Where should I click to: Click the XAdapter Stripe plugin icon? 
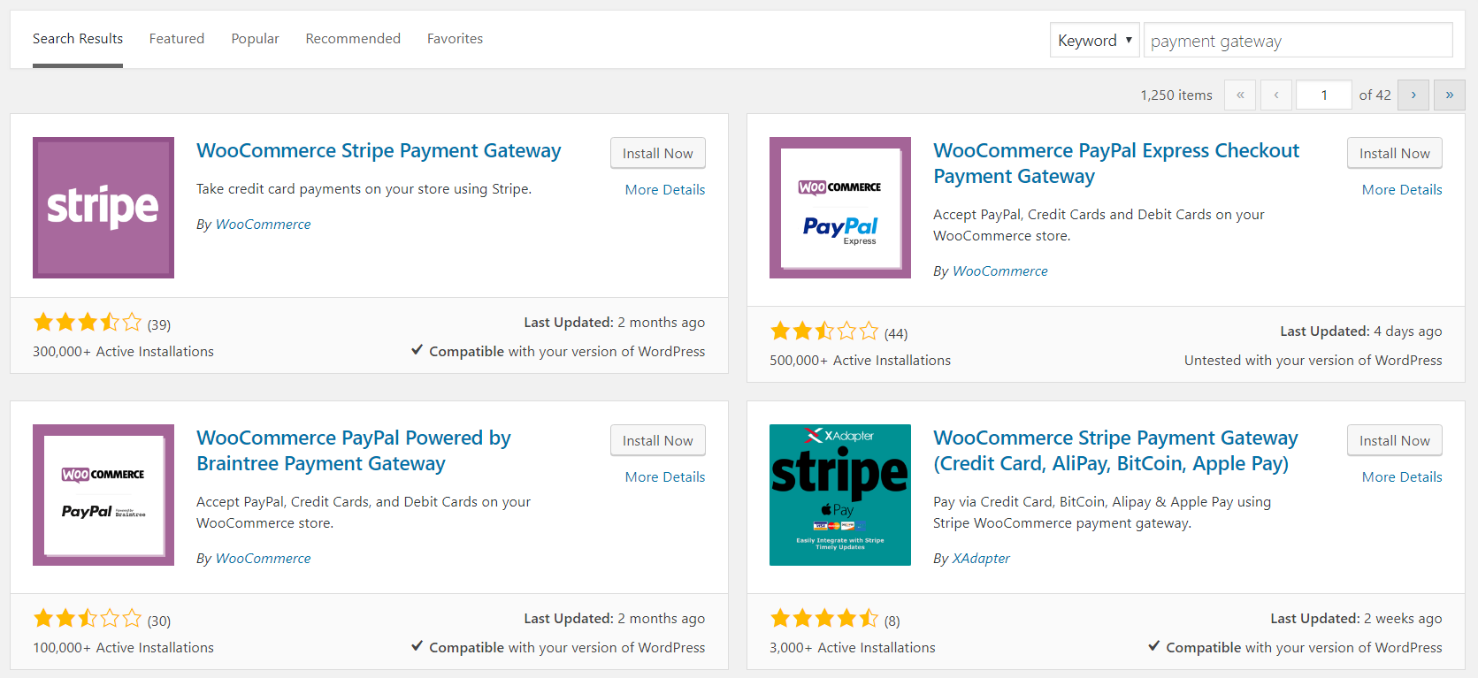pyautogui.click(x=840, y=495)
